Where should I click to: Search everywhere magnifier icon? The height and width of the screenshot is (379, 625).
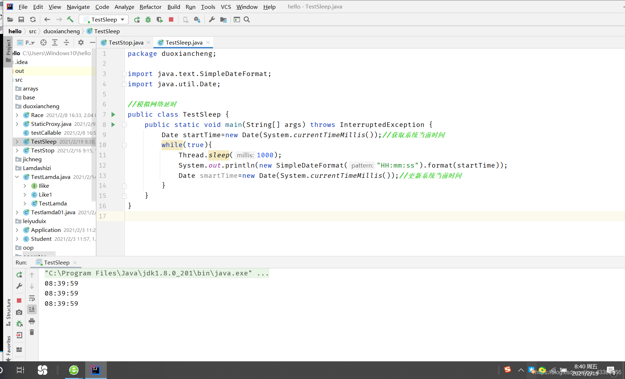click(x=247, y=20)
